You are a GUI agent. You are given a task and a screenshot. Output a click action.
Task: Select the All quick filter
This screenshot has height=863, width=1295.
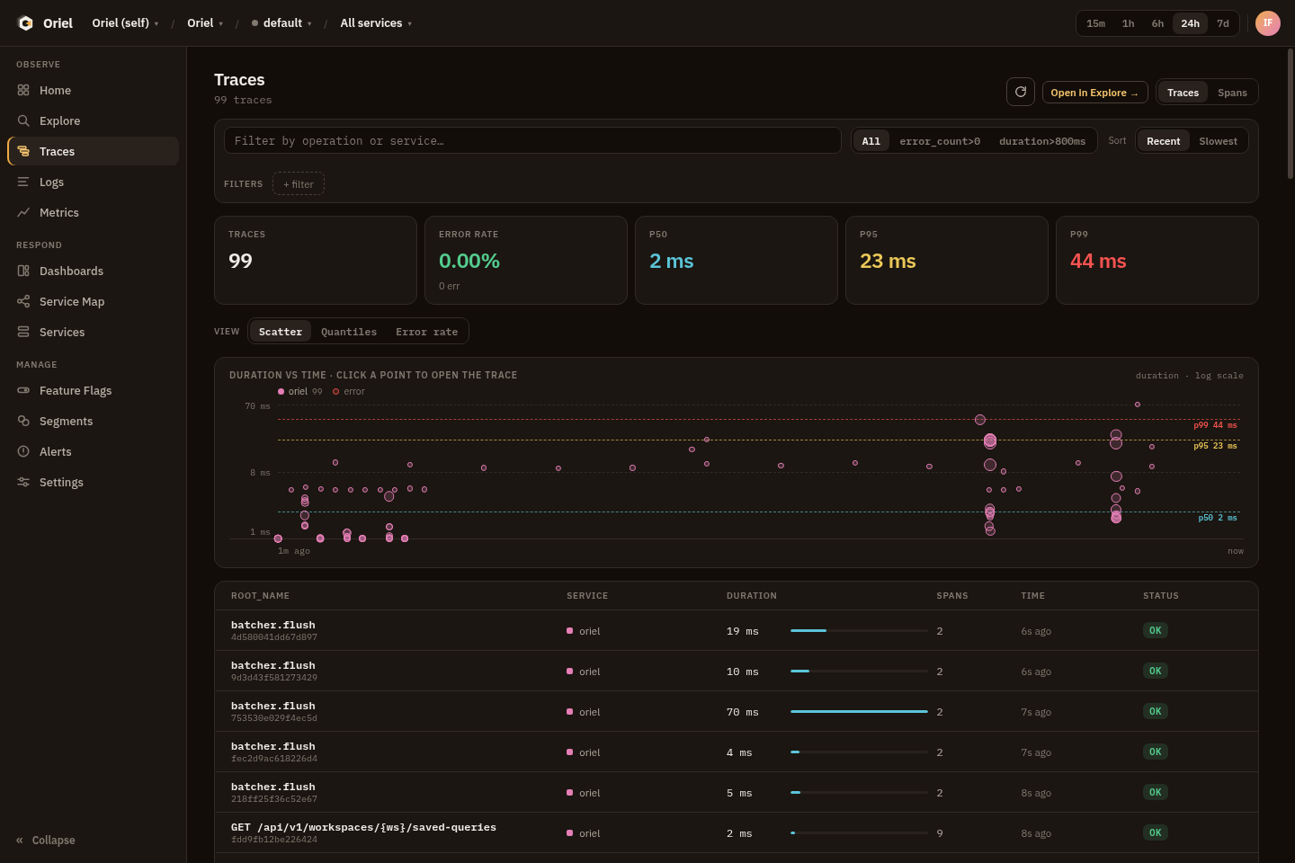(871, 141)
